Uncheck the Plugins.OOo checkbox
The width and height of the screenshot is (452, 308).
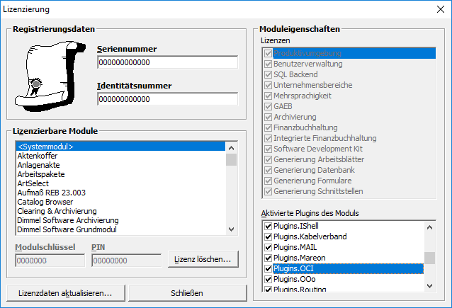(268, 280)
